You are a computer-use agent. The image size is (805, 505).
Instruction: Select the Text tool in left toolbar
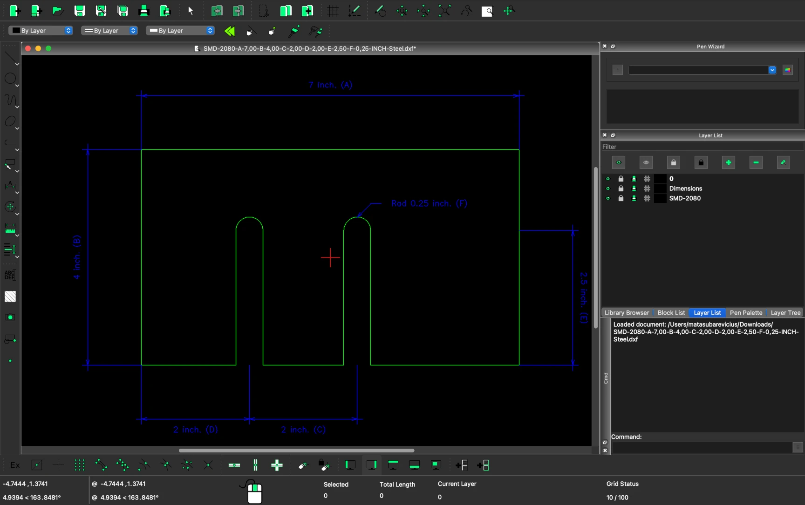pos(10,275)
